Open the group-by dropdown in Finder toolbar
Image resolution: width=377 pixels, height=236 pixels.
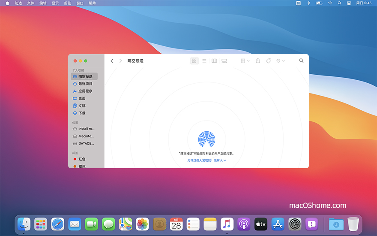tap(245, 61)
